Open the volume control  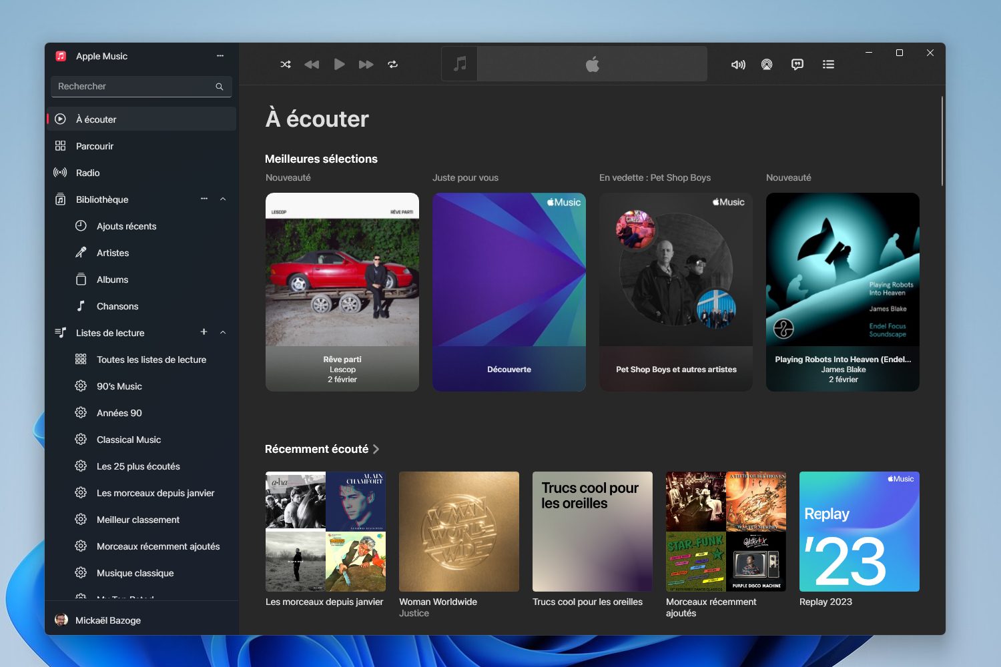click(738, 65)
